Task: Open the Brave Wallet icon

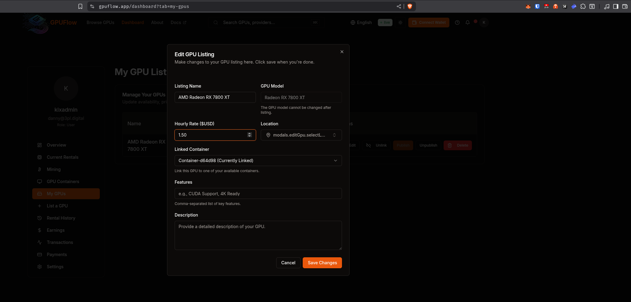Action: [625, 6]
